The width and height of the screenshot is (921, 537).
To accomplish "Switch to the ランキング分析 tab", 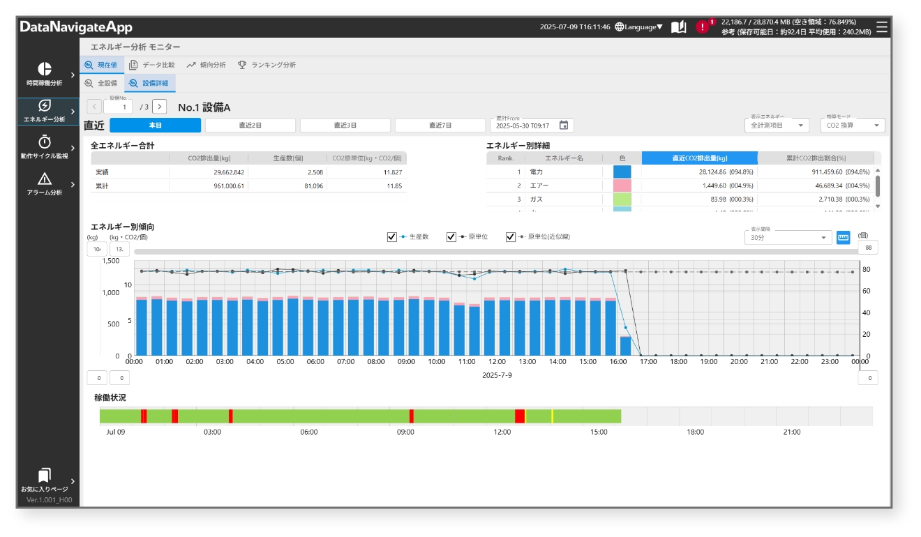I will coord(267,65).
